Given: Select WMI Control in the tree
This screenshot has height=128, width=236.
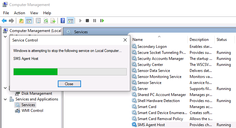Looking at the screenshot, I should tap(32, 111).
